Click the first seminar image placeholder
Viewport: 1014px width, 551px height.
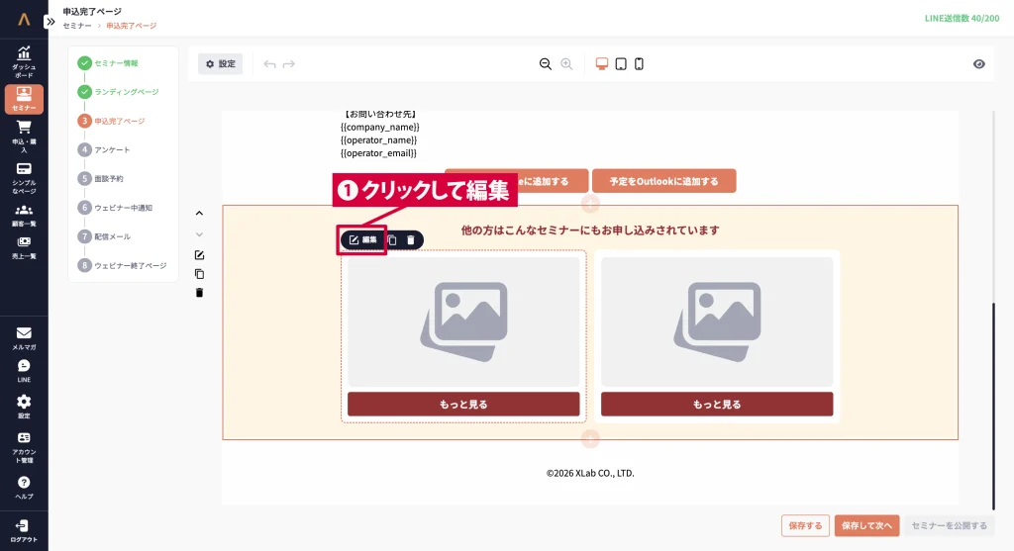tap(463, 321)
